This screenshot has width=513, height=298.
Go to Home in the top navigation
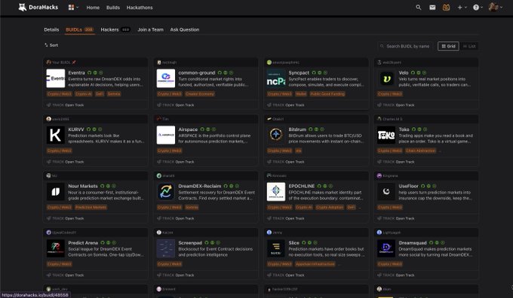tap(93, 8)
